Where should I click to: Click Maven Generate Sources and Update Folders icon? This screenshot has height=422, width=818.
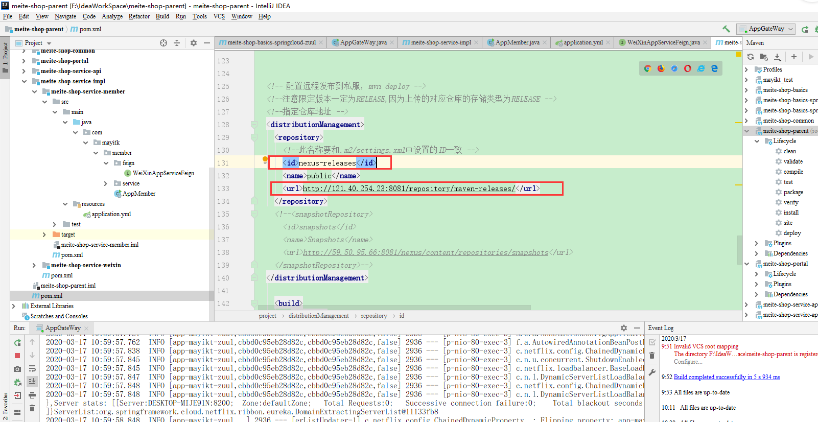point(764,57)
